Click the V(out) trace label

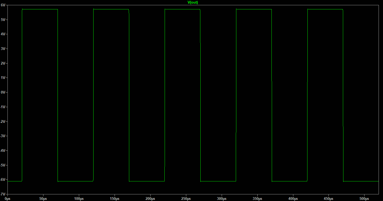tap(193, 2)
